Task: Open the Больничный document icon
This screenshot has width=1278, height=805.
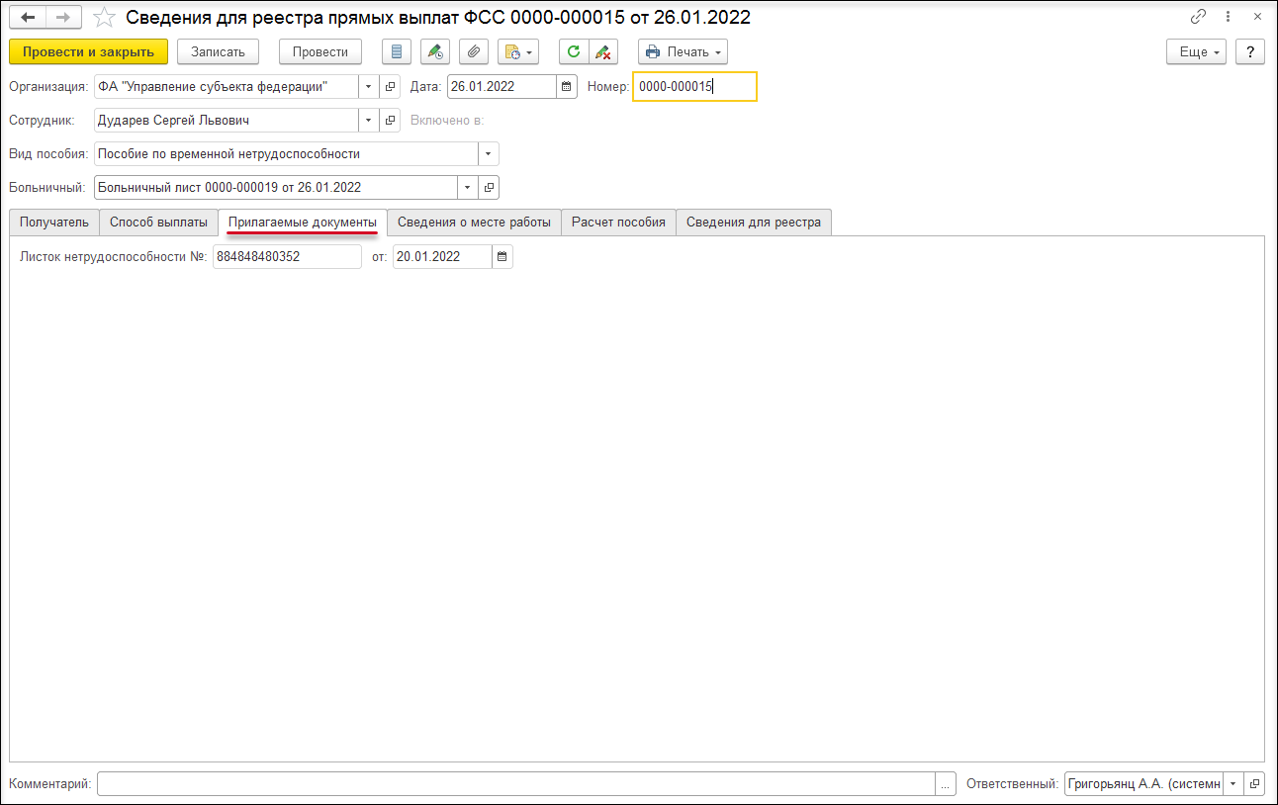Action: pyautogui.click(x=489, y=187)
